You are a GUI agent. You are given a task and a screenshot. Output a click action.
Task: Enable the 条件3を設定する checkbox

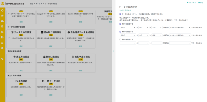[120, 39]
